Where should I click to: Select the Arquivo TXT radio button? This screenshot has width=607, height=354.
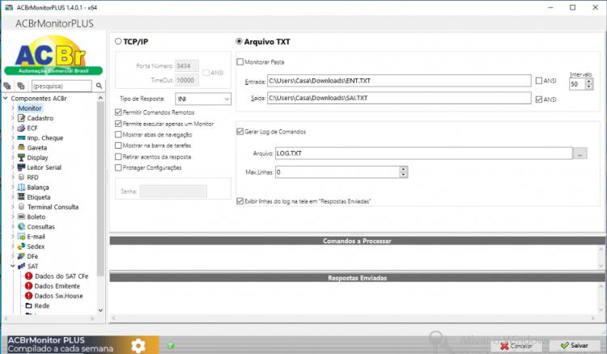point(240,41)
